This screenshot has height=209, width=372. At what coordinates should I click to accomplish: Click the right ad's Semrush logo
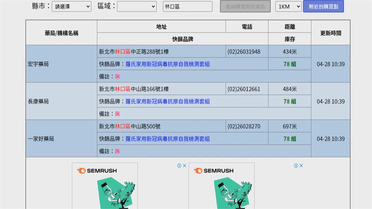(x=214, y=171)
